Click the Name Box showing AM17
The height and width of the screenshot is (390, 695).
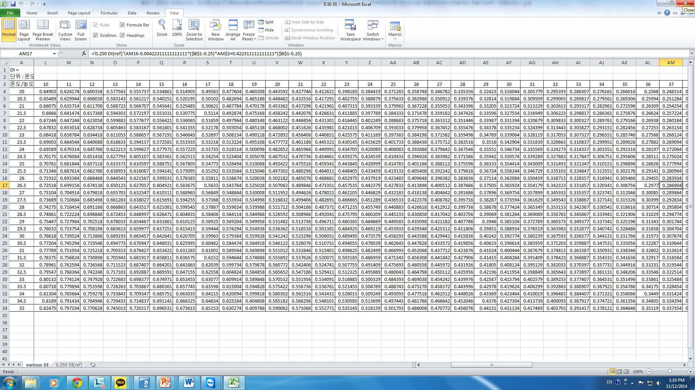click(x=26, y=53)
